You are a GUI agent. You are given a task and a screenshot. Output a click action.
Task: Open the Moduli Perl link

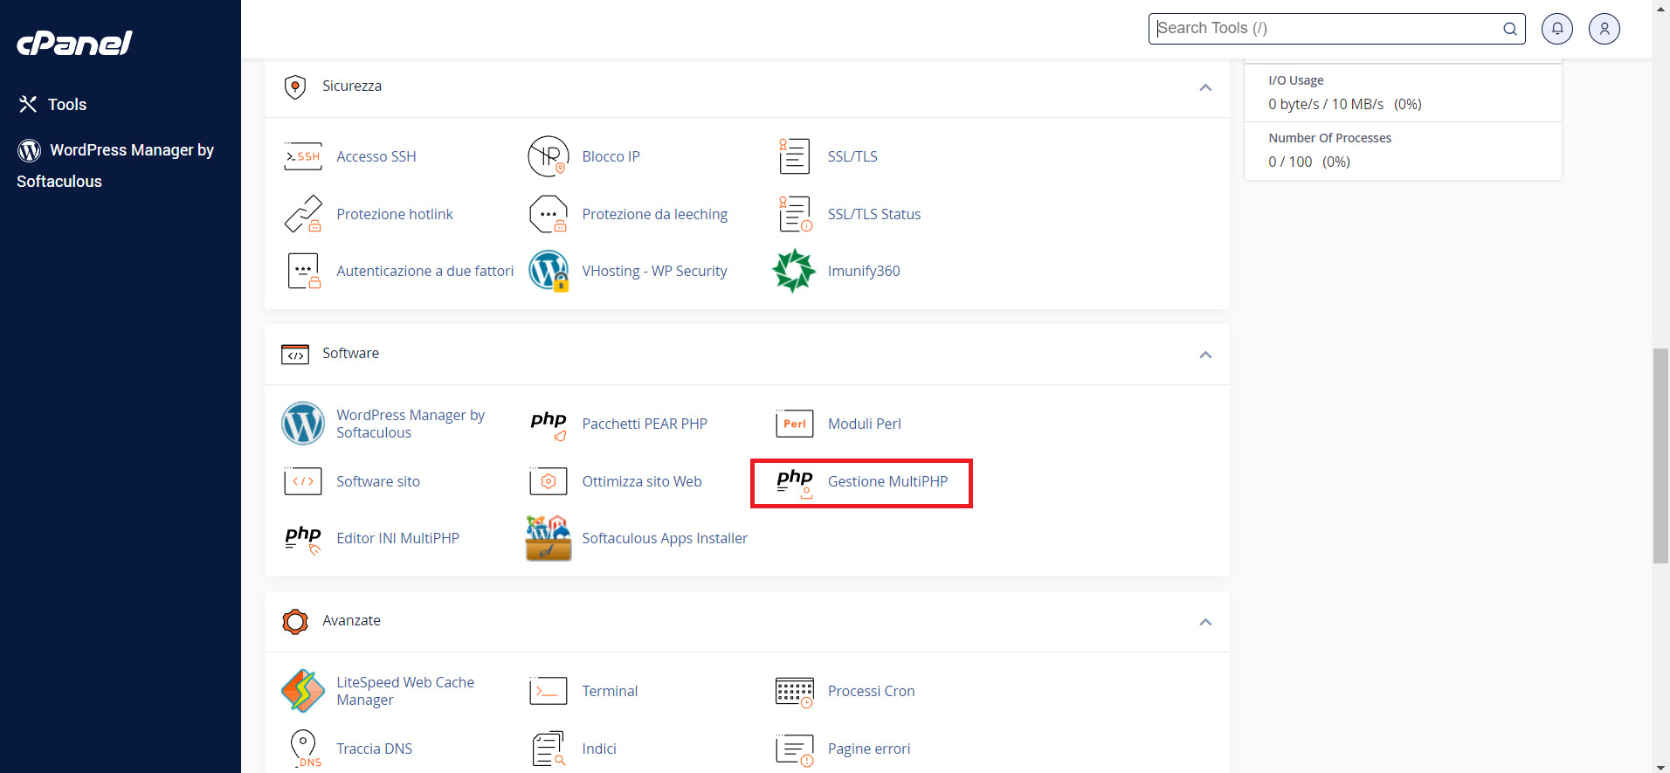[864, 424]
